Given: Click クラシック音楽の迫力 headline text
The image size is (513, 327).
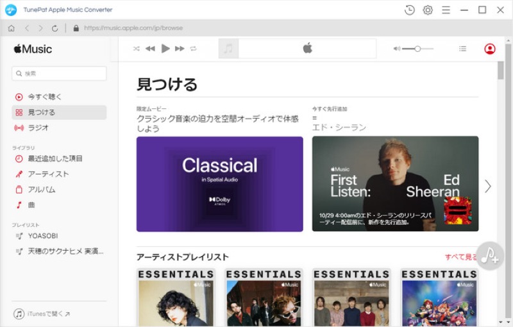Looking at the screenshot, I should 217,123.
